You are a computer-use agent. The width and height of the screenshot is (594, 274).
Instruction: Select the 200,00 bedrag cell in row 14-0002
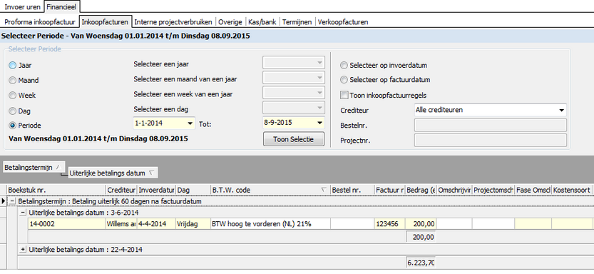(x=421, y=224)
